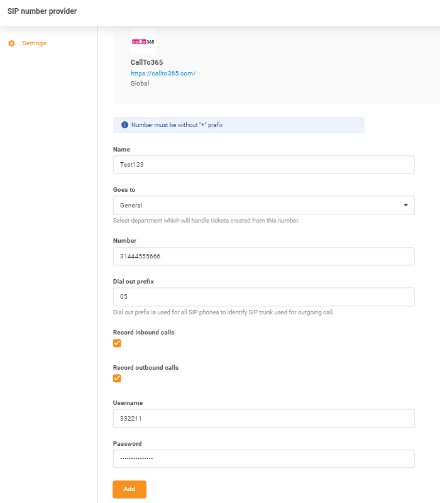Image resolution: width=440 pixels, height=503 pixels.
Task: Open the https://callto365.com/ link
Action: (x=164, y=73)
